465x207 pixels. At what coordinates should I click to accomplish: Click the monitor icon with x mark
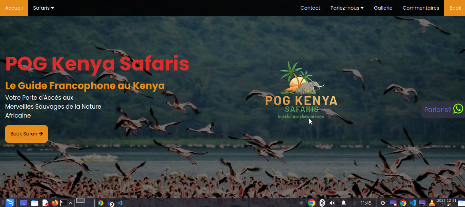click(422, 203)
